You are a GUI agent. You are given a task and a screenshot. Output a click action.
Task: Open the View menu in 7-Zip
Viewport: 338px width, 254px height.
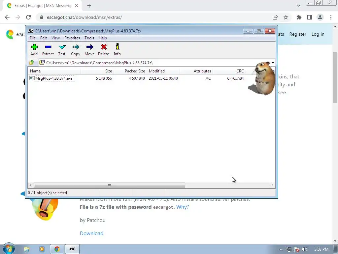(x=55, y=38)
